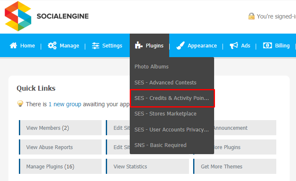The height and width of the screenshot is (181, 296).
Task: Click the Settings sliders icon
Action: 96,46
